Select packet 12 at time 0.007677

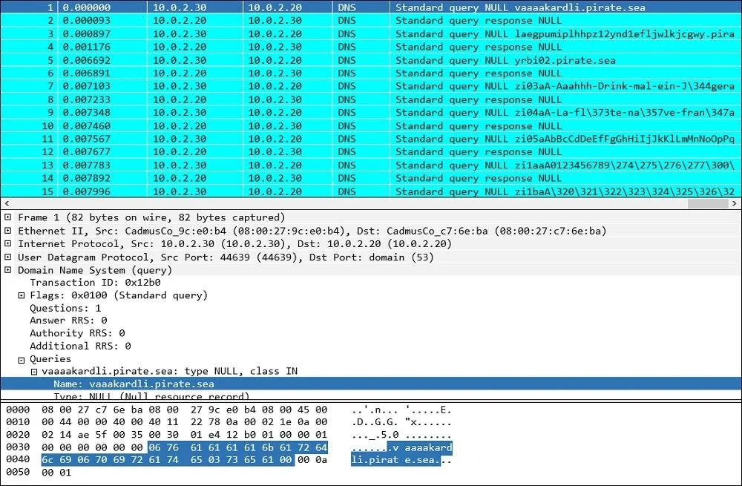click(371, 152)
